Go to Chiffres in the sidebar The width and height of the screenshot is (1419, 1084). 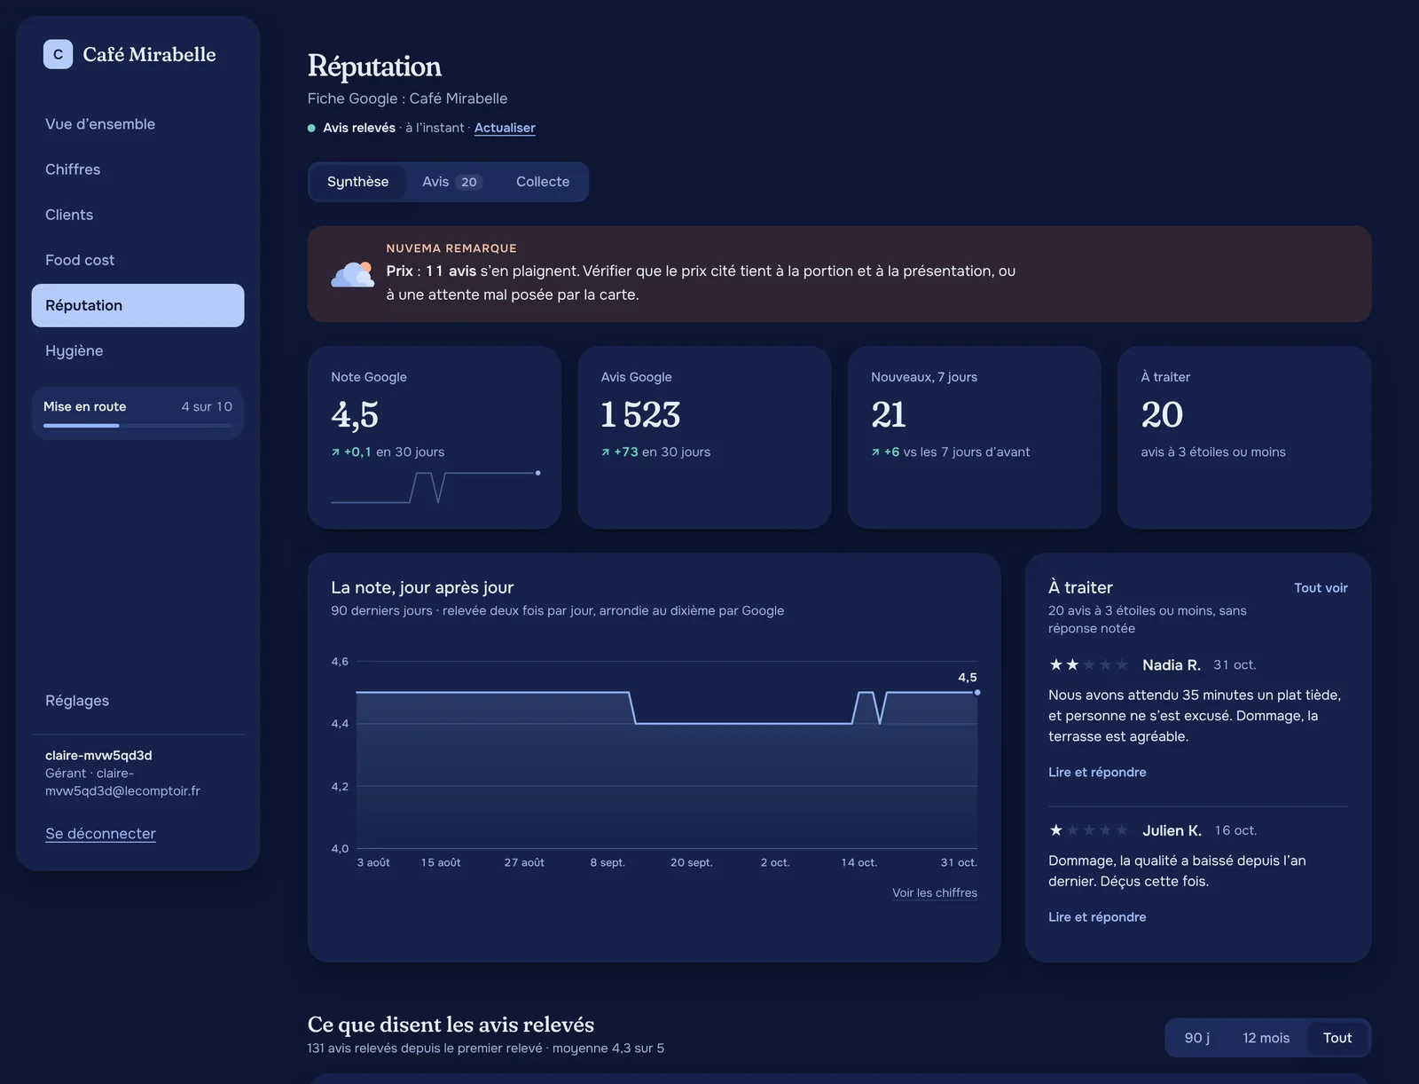point(137,169)
